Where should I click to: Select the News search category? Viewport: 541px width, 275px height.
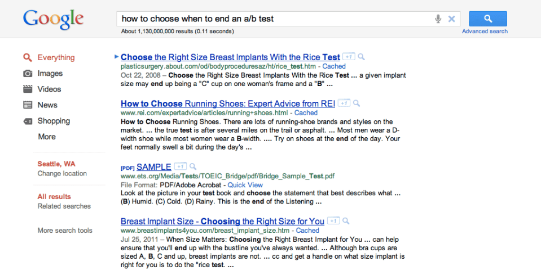coord(47,105)
